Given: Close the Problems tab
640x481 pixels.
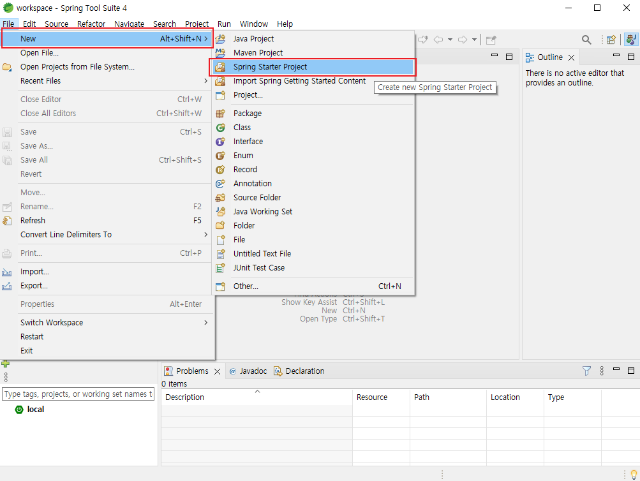Looking at the screenshot, I should [x=218, y=372].
